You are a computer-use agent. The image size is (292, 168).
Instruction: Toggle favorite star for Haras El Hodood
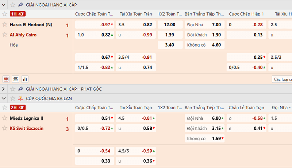pyautogui.click(x=5, y=25)
